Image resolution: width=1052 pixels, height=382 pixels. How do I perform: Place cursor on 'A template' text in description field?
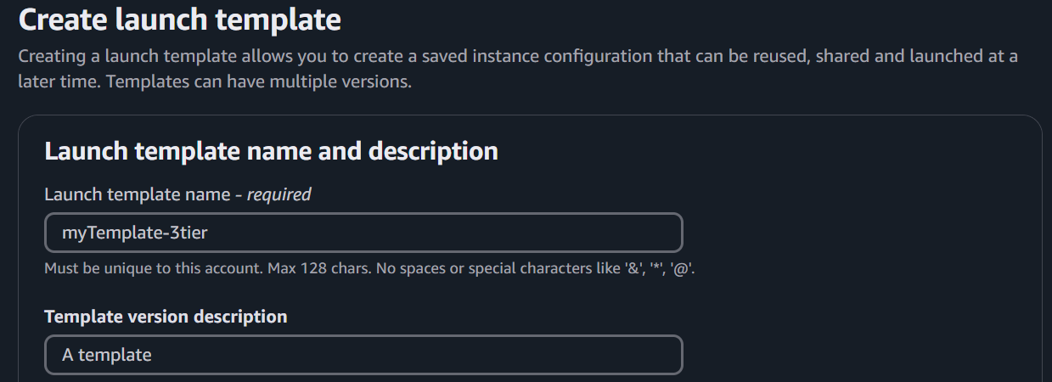(107, 355)
